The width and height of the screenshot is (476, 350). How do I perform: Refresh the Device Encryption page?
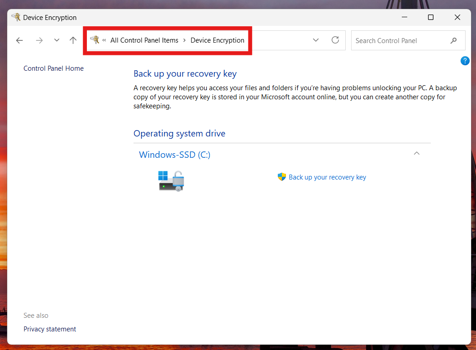tap(335, 40)
